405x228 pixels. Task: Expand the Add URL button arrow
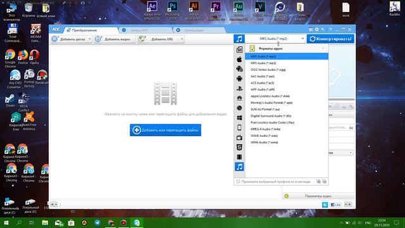[x=182, y=39]
